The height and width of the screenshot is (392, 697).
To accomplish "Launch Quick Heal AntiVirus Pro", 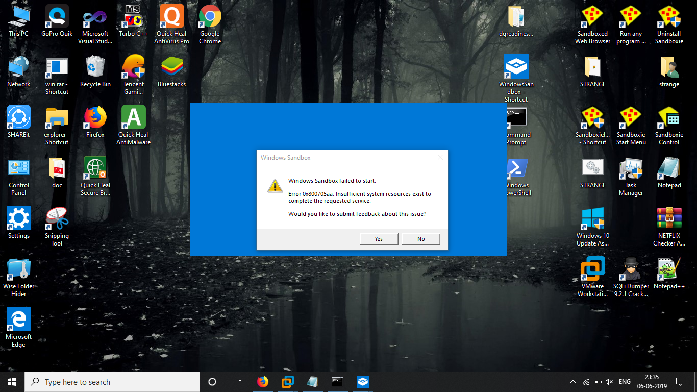I will click(x=172, y=26).
